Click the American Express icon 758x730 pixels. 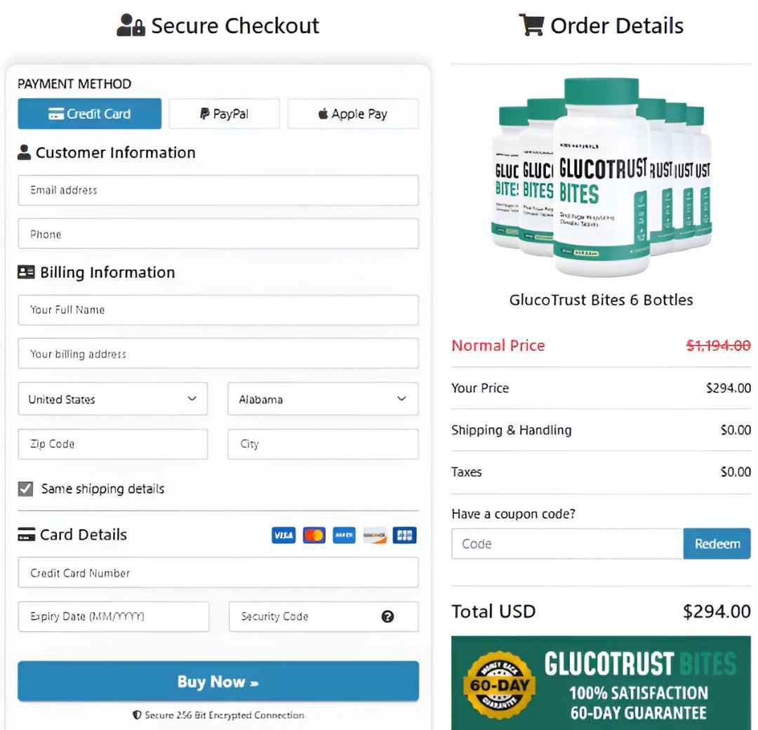344,535
